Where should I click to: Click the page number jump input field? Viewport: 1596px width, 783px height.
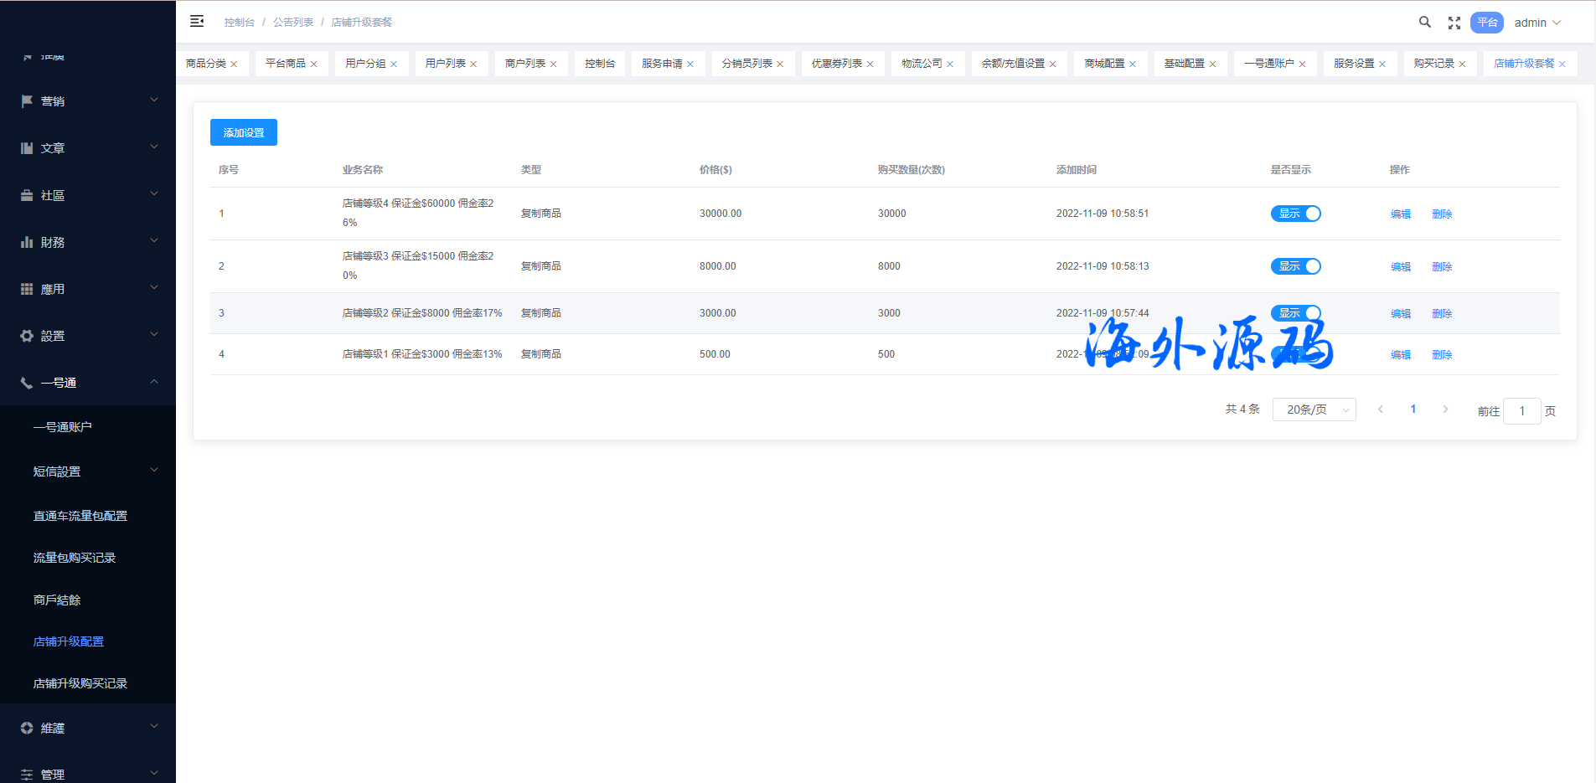(x=1521, y=411)
